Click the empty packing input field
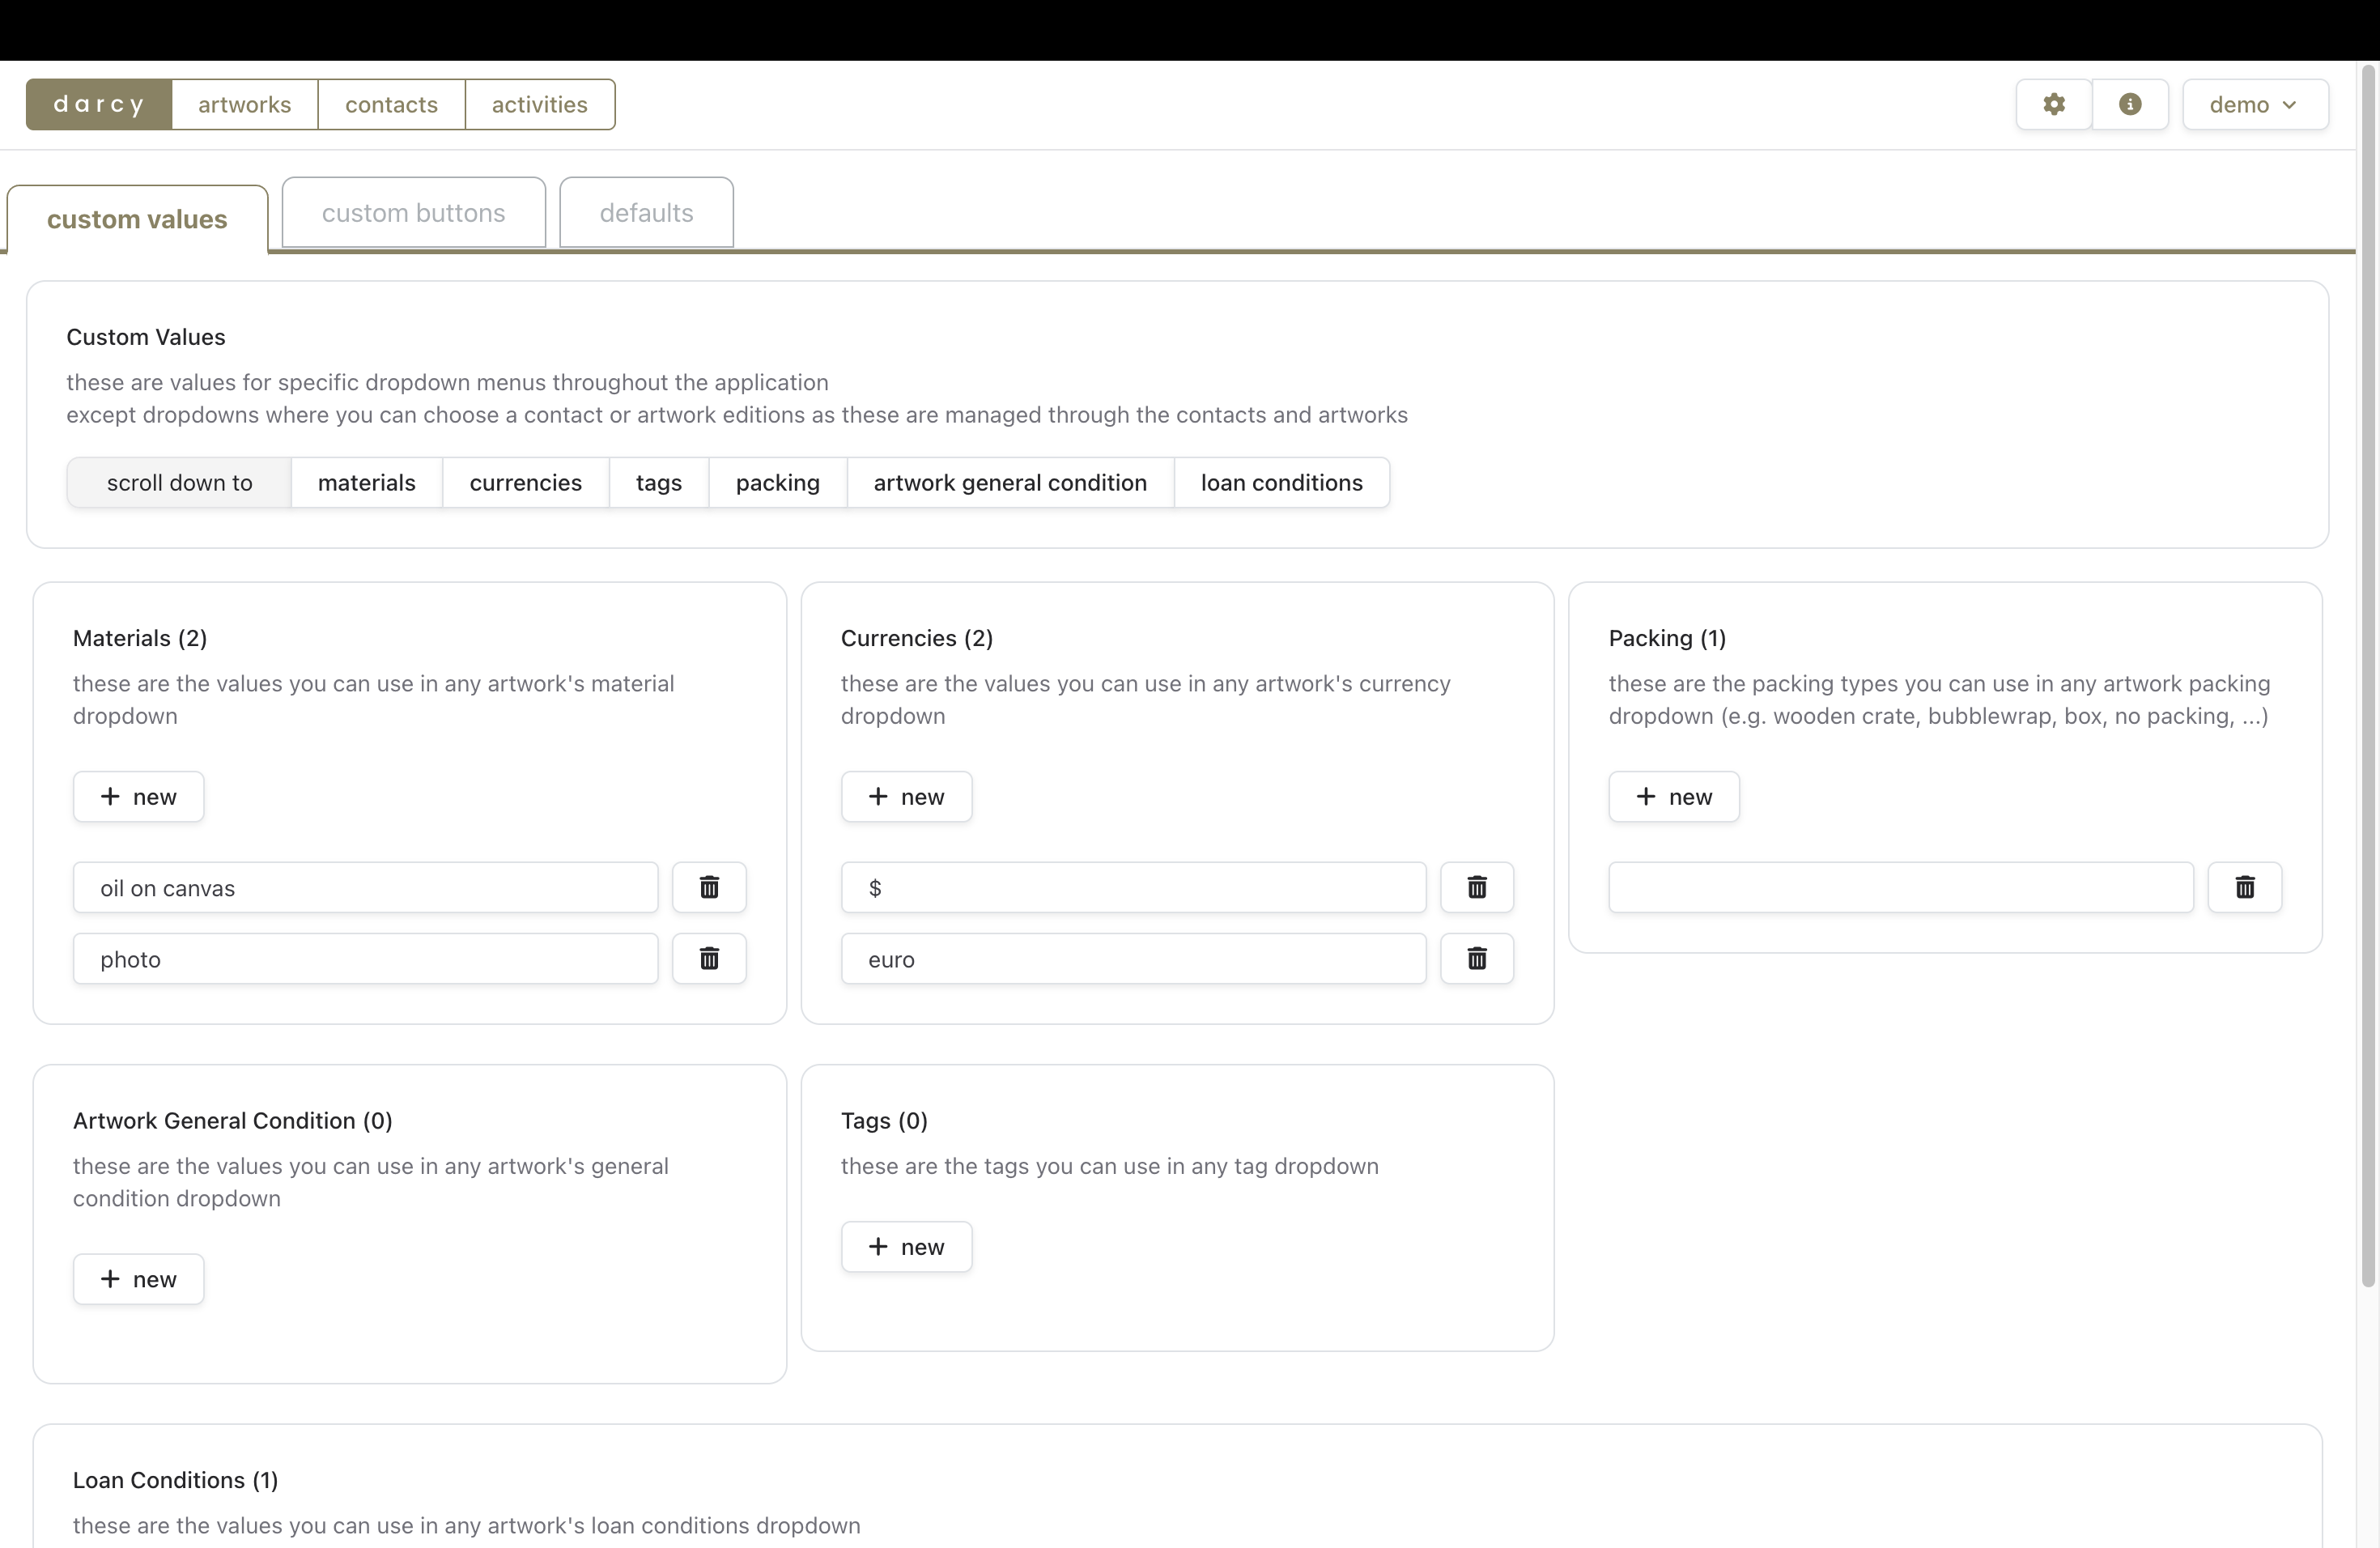This screenshot has height=1548, width=2380. point(1900,887)
